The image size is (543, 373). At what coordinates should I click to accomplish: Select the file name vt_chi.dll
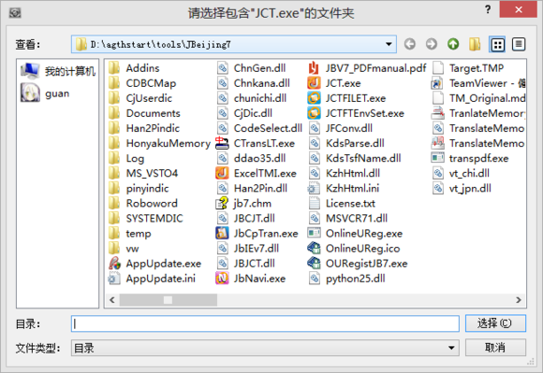point(469,174)
